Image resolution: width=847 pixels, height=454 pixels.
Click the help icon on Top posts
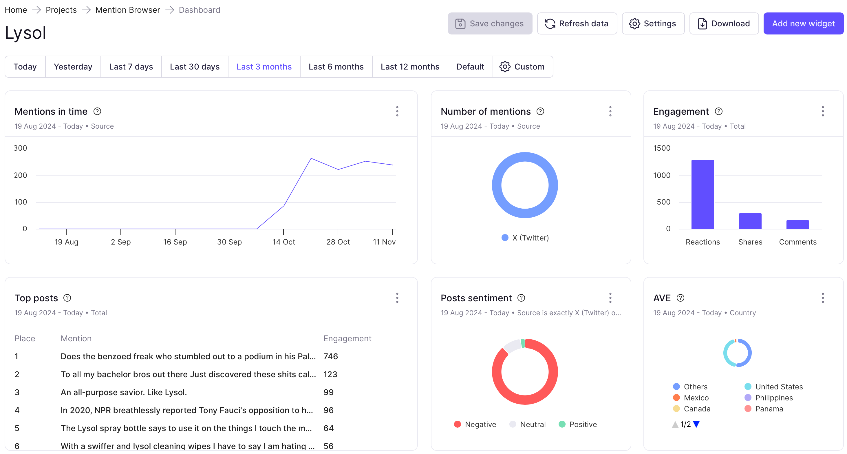[67, 298]
